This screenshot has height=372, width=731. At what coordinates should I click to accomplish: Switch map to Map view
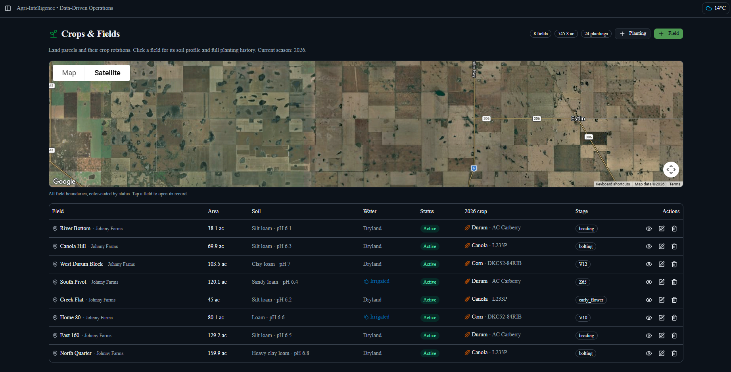(x=69, y=73)
